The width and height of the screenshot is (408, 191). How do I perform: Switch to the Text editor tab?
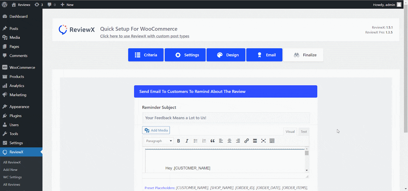pos(303,132)
